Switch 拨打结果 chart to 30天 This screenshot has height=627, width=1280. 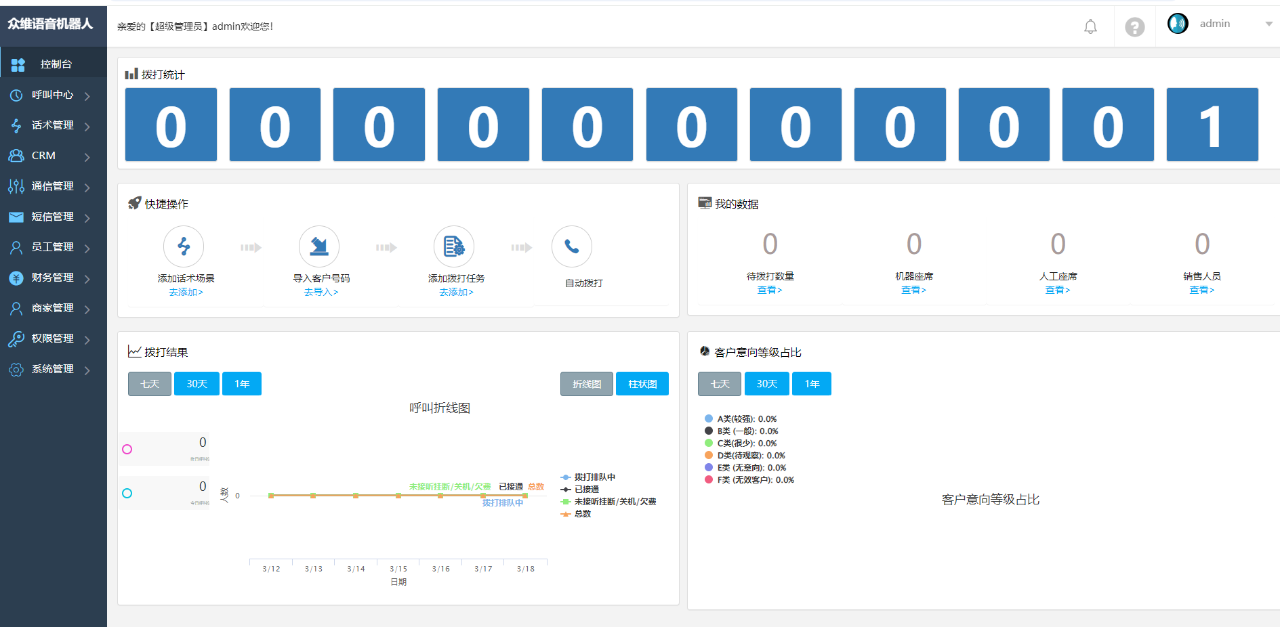(197, 384)
